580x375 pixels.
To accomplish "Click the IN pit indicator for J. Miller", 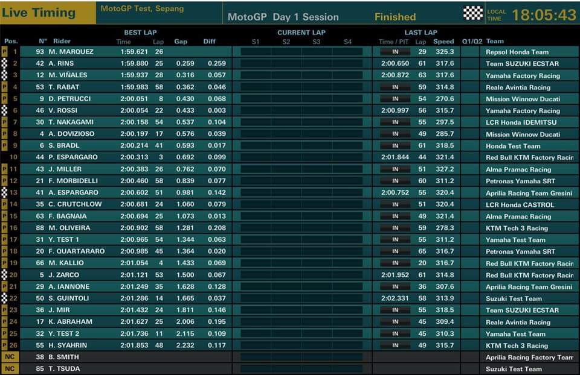I will [x=395, y=169].
